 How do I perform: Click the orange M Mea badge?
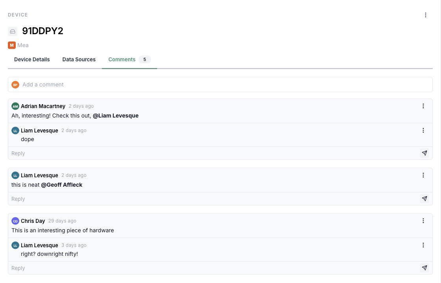[x=12, y=45]
